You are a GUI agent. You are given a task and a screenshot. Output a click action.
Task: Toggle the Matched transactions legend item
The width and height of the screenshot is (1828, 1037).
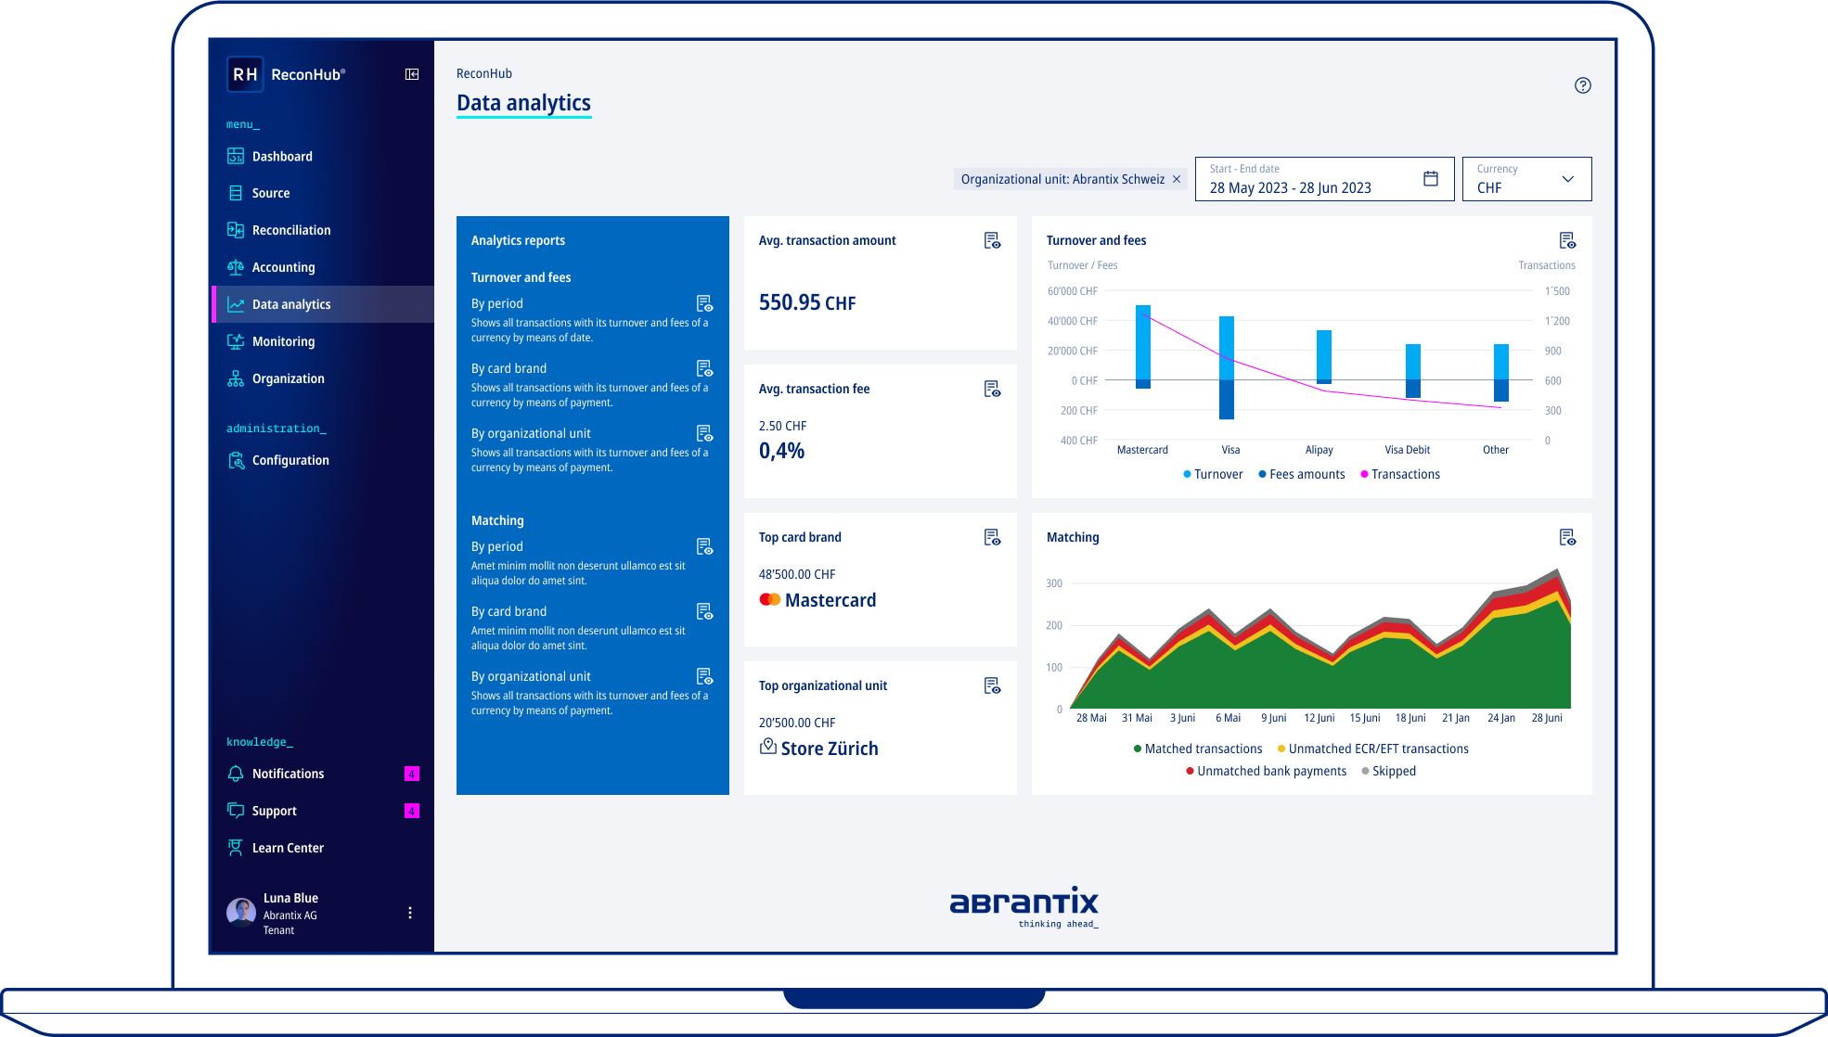coord(1198,749)
